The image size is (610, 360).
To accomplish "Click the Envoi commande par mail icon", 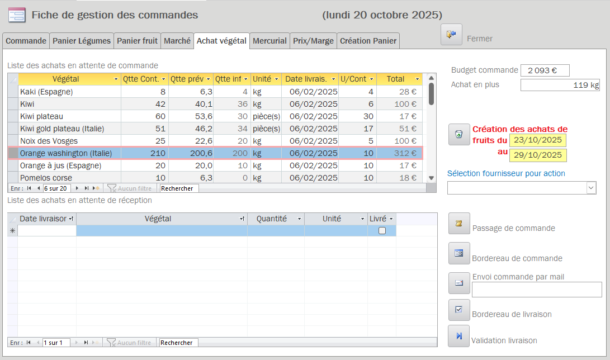I will (x=459, y=283).
